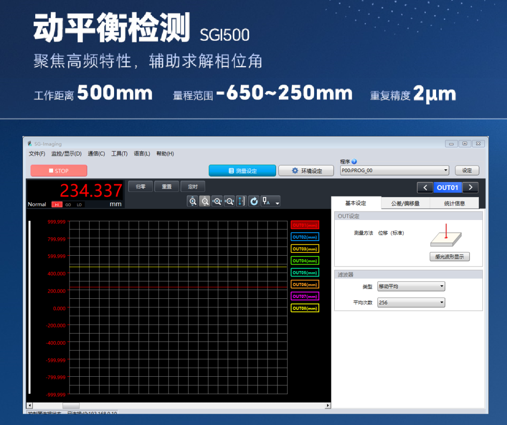The width and height of the screenshot is (507, 425).
Task: Toggle the OUT07(mm) trace in legend
Action: coord(305,296)
